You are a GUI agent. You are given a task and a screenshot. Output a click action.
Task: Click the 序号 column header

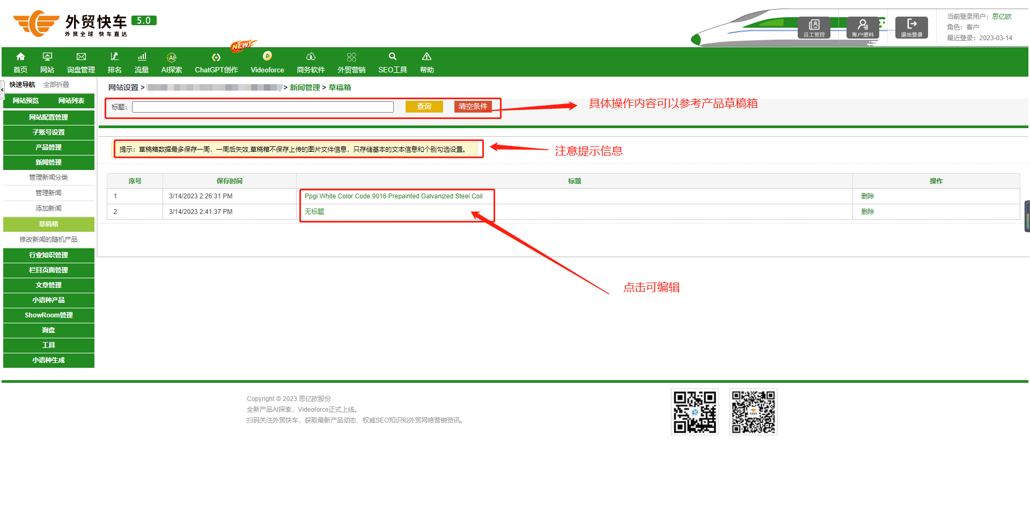tap(135, 181)
